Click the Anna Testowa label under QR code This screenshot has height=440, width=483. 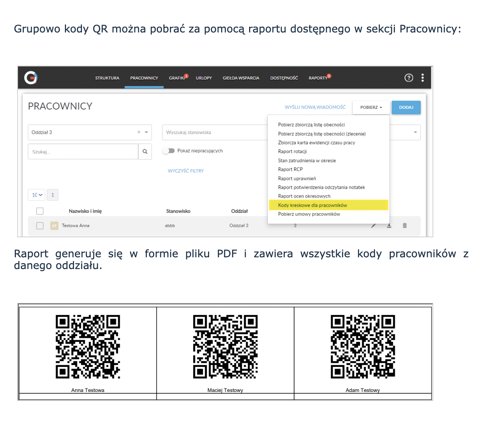coord(88,390)
